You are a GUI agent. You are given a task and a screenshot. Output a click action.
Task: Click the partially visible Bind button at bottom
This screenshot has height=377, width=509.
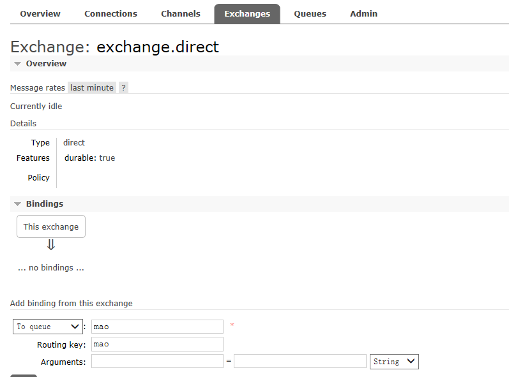tap(24, 375)
